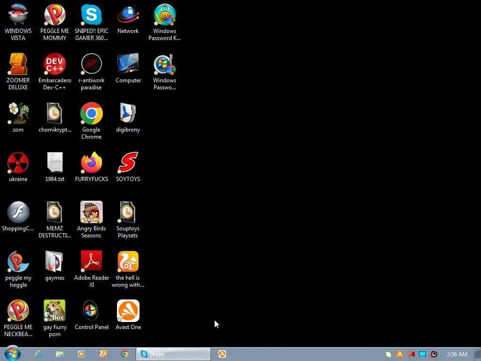Click the green tray icon
Screen dimensions: 481x361
[x=388, y=354]
